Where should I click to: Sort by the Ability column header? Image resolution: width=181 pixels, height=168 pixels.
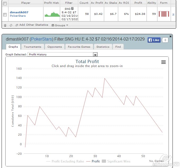pos(152,3)
